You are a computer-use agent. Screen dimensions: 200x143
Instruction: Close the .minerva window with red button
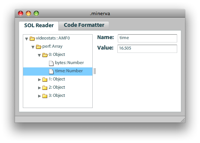pyautogui.click(x=21, y=13)
